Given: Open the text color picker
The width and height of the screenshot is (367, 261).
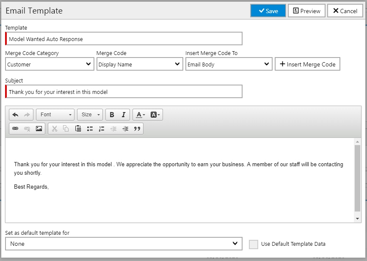Looking at the screenshot, I should pos(141,115).
